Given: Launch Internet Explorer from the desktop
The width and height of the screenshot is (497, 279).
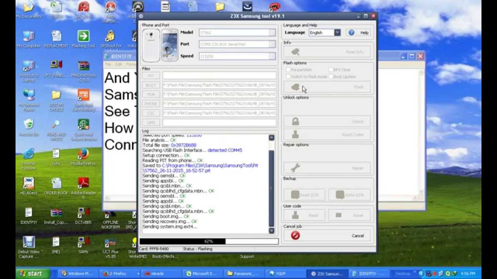Looking at the screenshot, I should [28, 159].
